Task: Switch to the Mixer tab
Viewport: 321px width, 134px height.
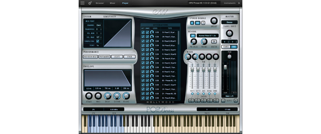Action: pos(113,3)
